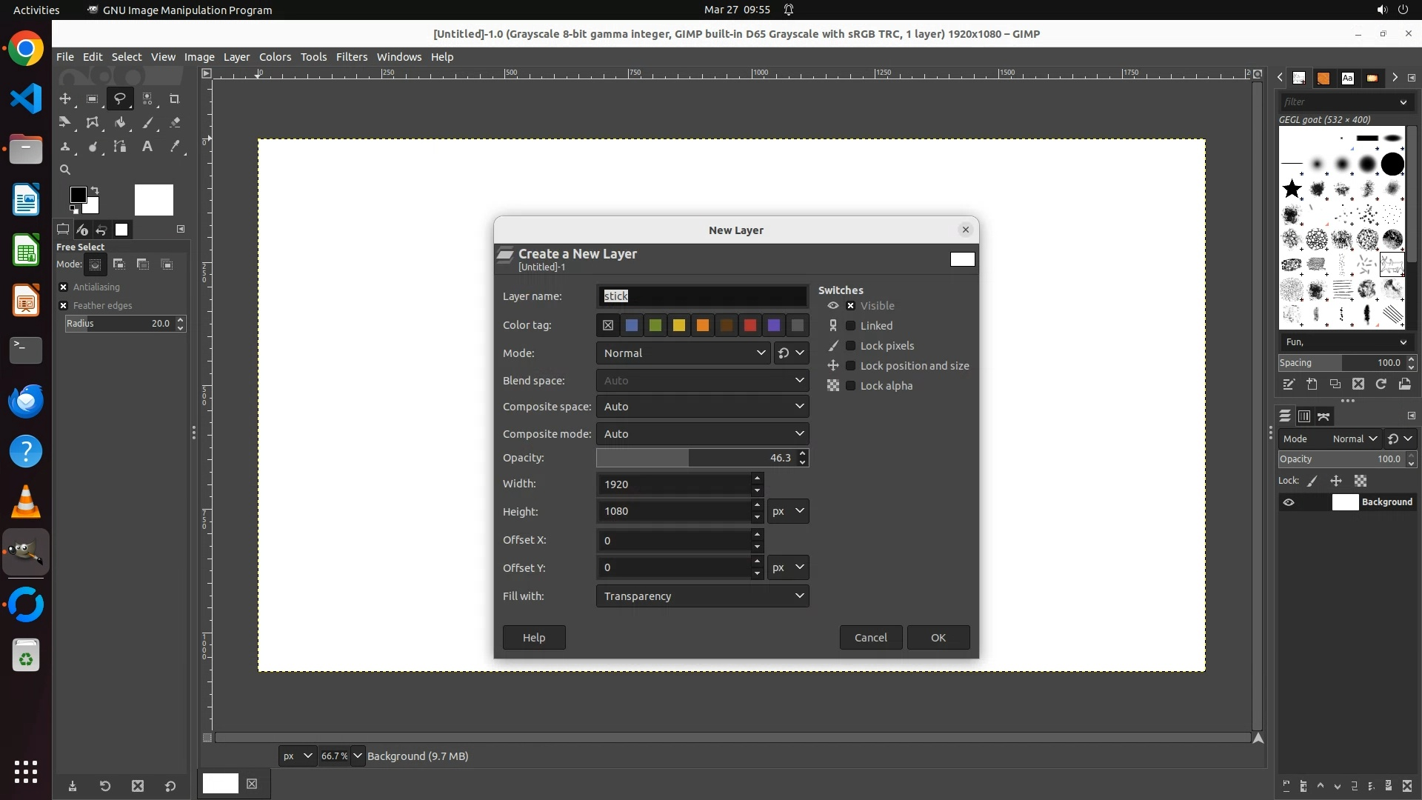Enable Lock alpha switch
The width and height of the screenshot is (1422, 800).
click(851, 386)
